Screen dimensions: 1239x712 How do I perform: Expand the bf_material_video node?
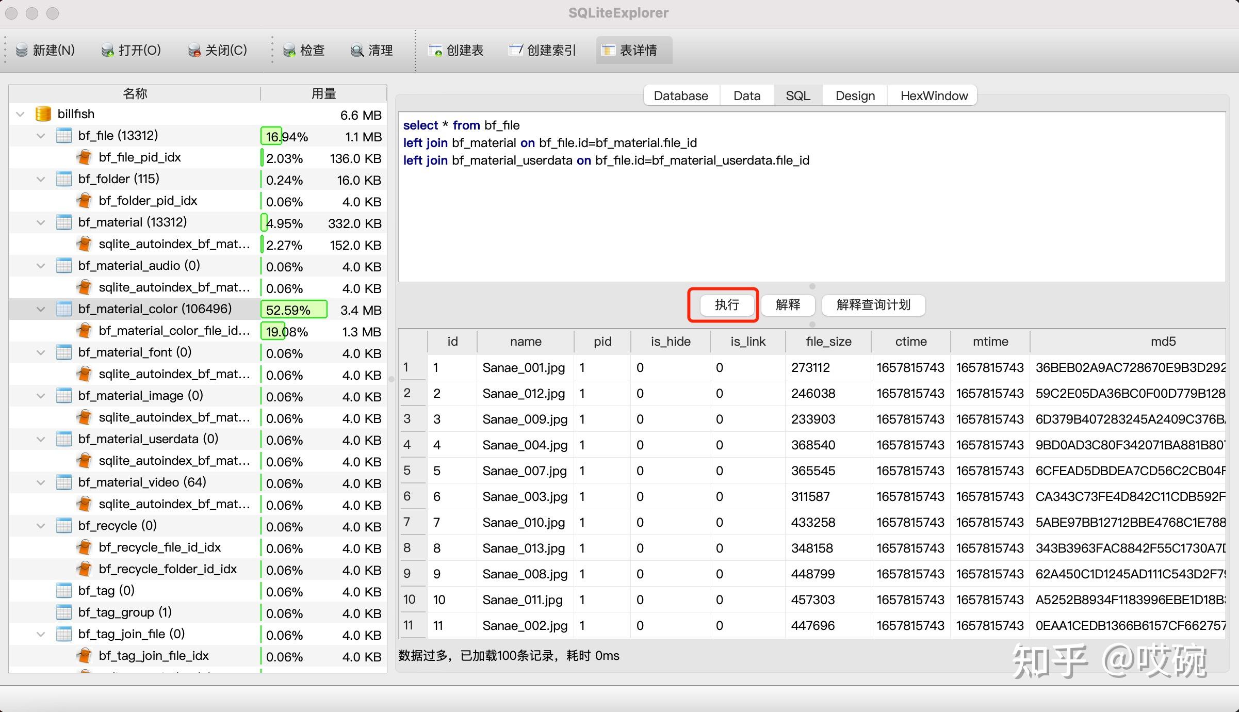40,482
